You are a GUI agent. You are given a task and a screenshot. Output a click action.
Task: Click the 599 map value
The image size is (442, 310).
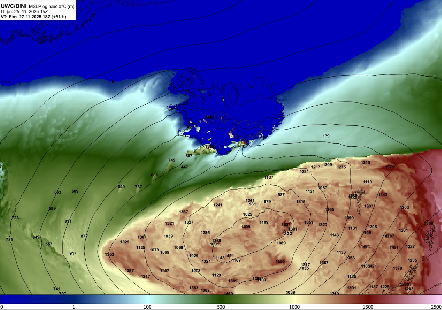[52, 209]
